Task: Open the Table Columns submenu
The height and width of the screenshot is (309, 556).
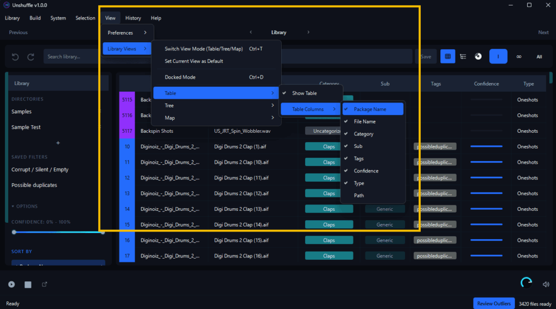Action: pyautogui.click(x=311, y=109)
